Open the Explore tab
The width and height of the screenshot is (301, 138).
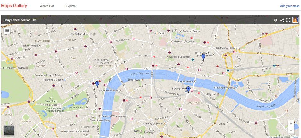[x=71, y=6]
